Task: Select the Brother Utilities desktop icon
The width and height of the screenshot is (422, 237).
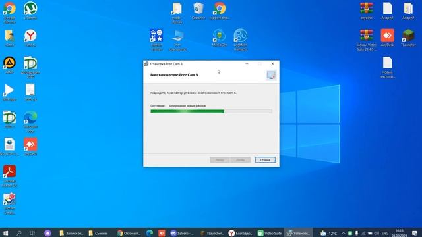Action: click(x=156, y=39)
